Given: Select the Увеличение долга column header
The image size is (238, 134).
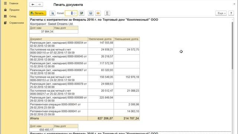Looking at the screenshot, I should (101, 39).
